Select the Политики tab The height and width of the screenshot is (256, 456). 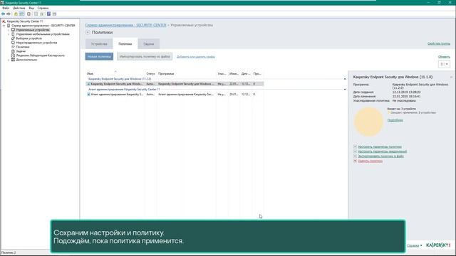point(125,44)
